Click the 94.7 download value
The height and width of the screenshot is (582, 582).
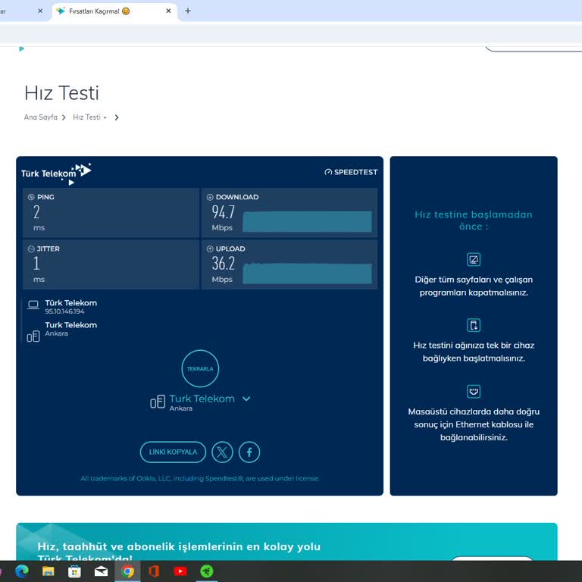223,212
